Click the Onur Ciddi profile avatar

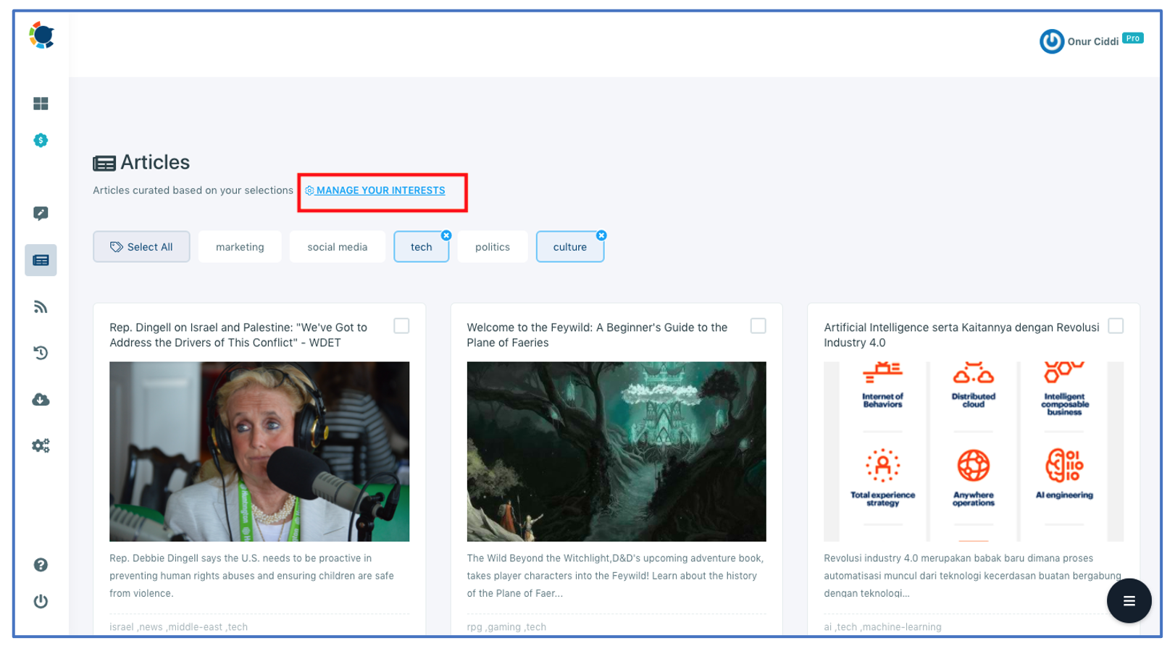pos(1051,41)
